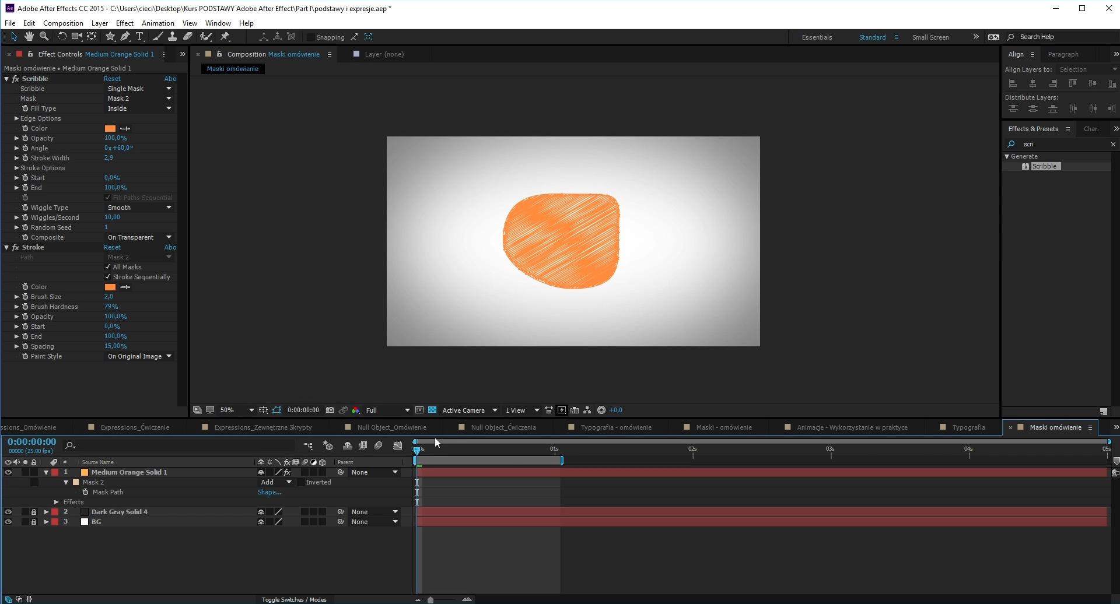Uncheck Stroke Sequentially in the Stroke effect
Screen dimensions: 1120x604
pos(107,276)
